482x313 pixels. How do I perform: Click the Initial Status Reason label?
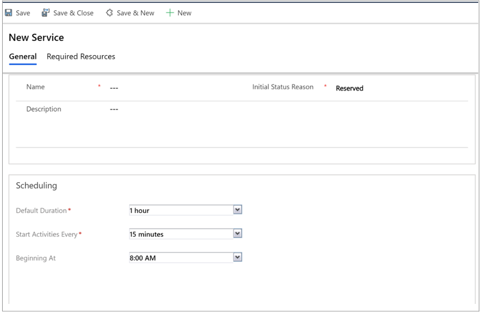[283, 87]
